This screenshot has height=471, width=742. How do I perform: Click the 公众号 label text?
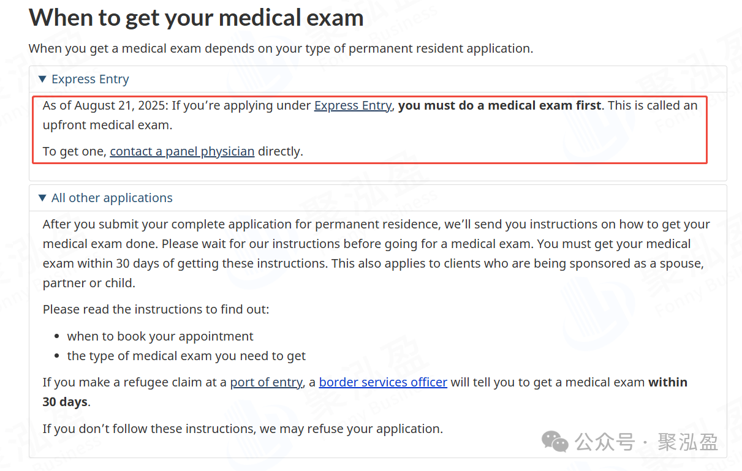(605, 442)
